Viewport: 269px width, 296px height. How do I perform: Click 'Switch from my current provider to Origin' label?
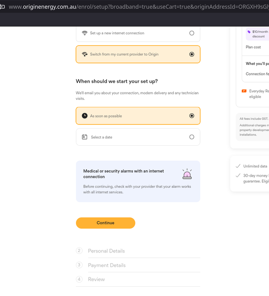(124, 55)
